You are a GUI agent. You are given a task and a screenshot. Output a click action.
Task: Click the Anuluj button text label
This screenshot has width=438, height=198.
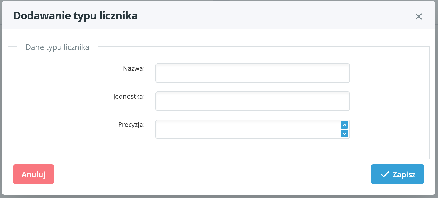34,174
